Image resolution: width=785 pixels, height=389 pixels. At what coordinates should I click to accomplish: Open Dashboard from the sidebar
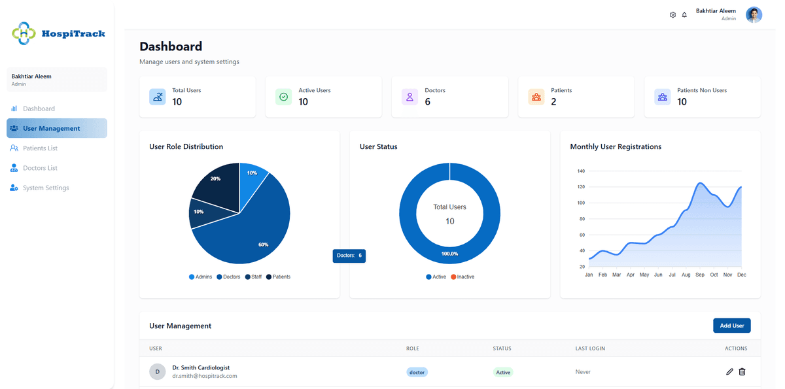[39, 109]
